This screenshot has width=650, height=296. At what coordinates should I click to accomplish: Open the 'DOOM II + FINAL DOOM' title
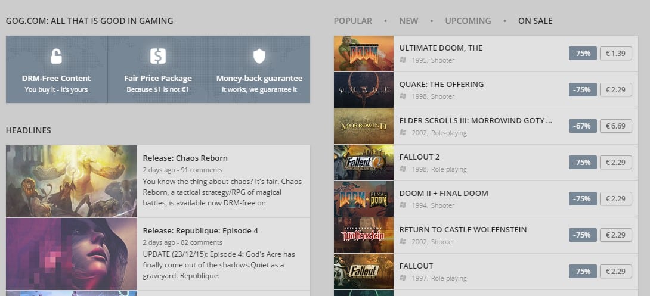pyautogui.click(x=444, y=194)
